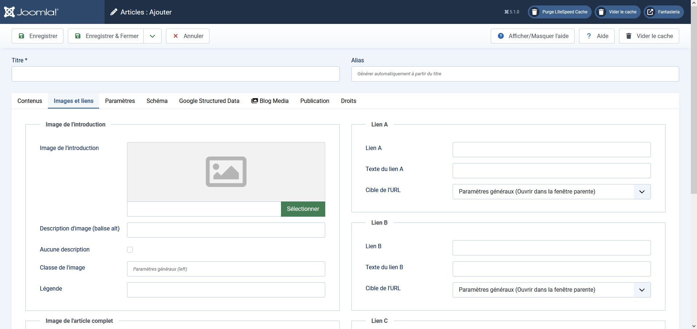The width and height of the screenshot is (697, 329).
Task: Click the Joomla logo
Action: point(31,12)
